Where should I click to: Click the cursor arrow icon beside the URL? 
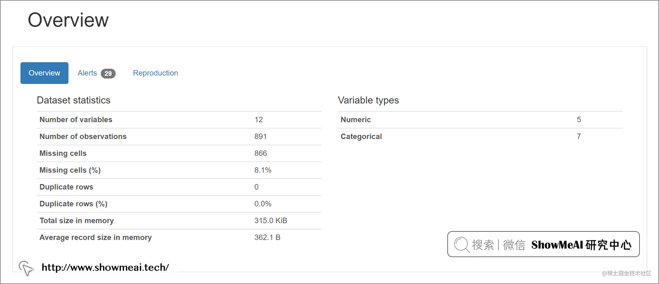[26, 268]
